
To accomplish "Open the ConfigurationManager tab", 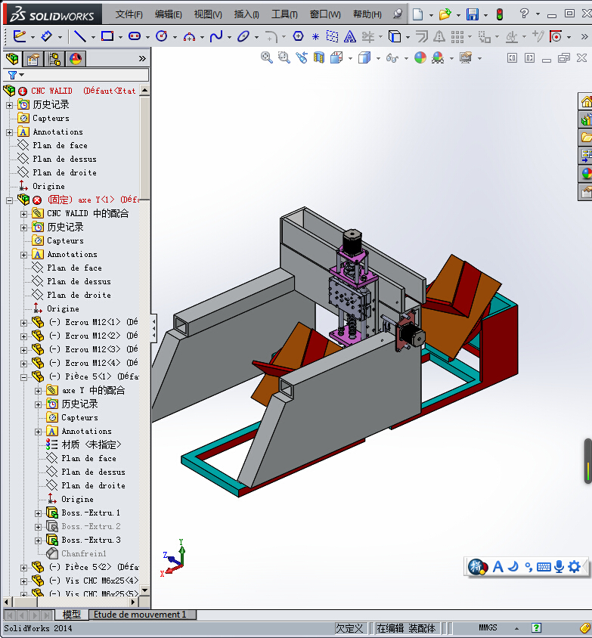I will tap(54, 59).
